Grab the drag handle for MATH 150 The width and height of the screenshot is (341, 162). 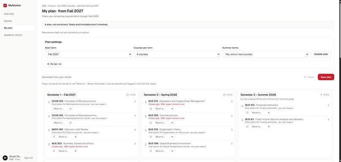tap(49, 130)
